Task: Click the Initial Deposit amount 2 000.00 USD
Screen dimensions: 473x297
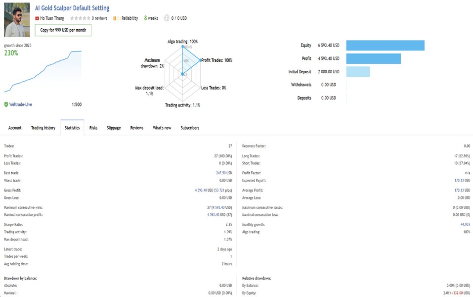Action: [329, 72]
